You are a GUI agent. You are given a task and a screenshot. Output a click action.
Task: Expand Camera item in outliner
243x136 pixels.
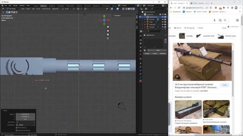(145, 19)
